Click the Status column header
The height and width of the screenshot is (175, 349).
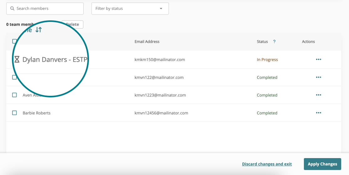coord(262,42)
